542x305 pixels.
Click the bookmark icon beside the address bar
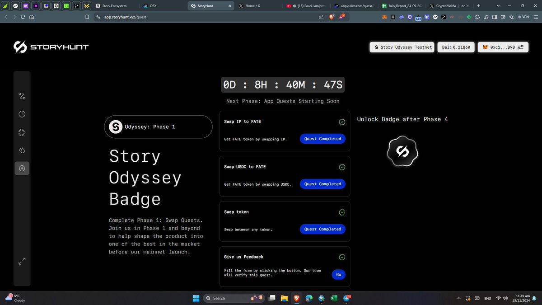87,17
